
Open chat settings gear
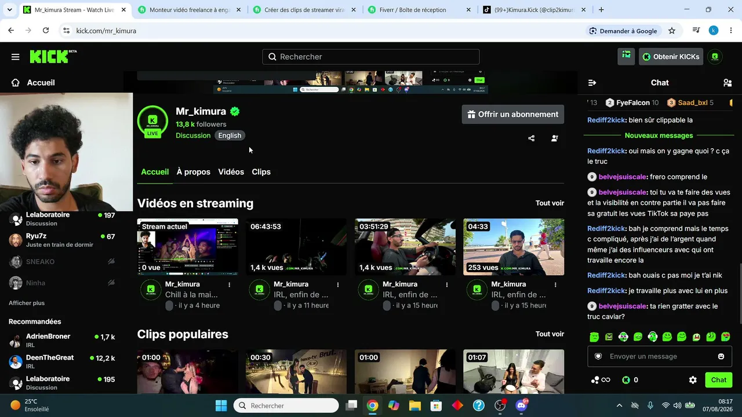point(693,380)
